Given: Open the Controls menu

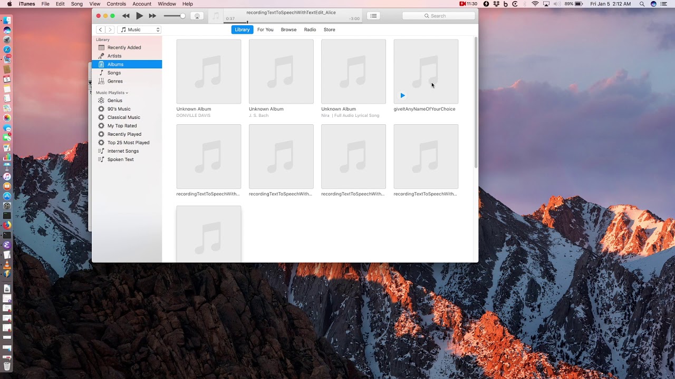Looking at the screenshot, I should [117, 4].
